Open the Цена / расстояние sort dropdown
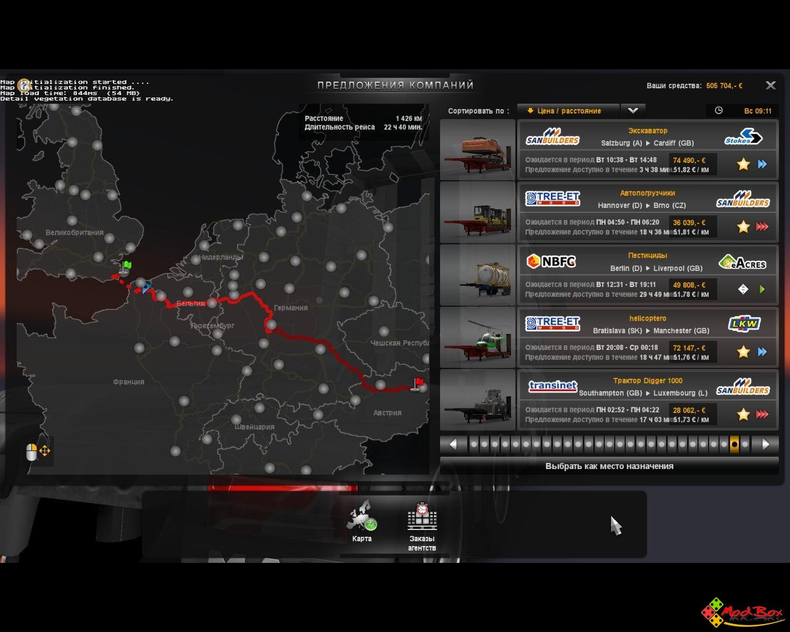The height and width of the screenshot is (632, 790). click(x=568, y=111)
